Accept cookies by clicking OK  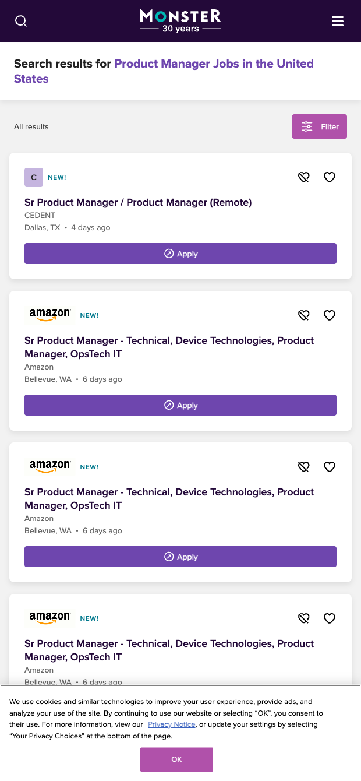point(176,759)
